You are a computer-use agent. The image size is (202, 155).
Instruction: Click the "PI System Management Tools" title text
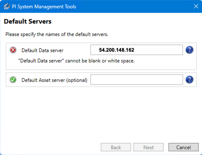(x=44, y=7)
